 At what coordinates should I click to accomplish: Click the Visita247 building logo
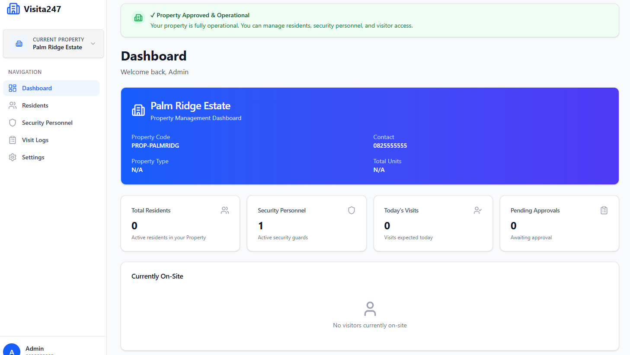[13, 9]
